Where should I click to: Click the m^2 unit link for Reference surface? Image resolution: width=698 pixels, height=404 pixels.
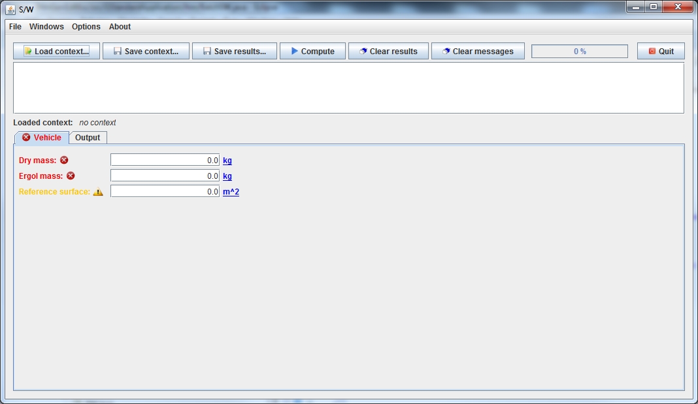click(x=231, y=192)
